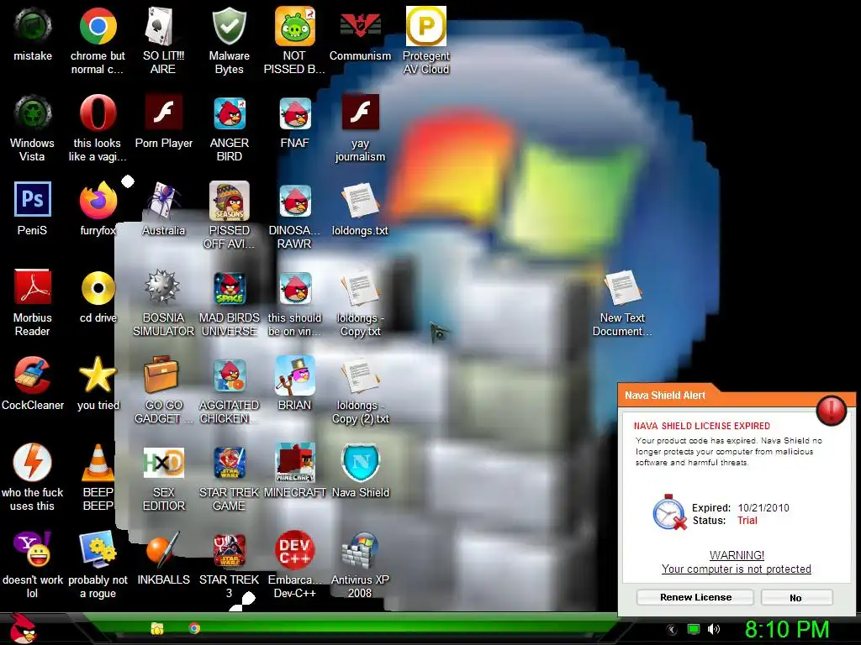Open the Windows Vista recycle icon
The height and width of the screenshot is (645, 861).
click(x=33, y=113)
